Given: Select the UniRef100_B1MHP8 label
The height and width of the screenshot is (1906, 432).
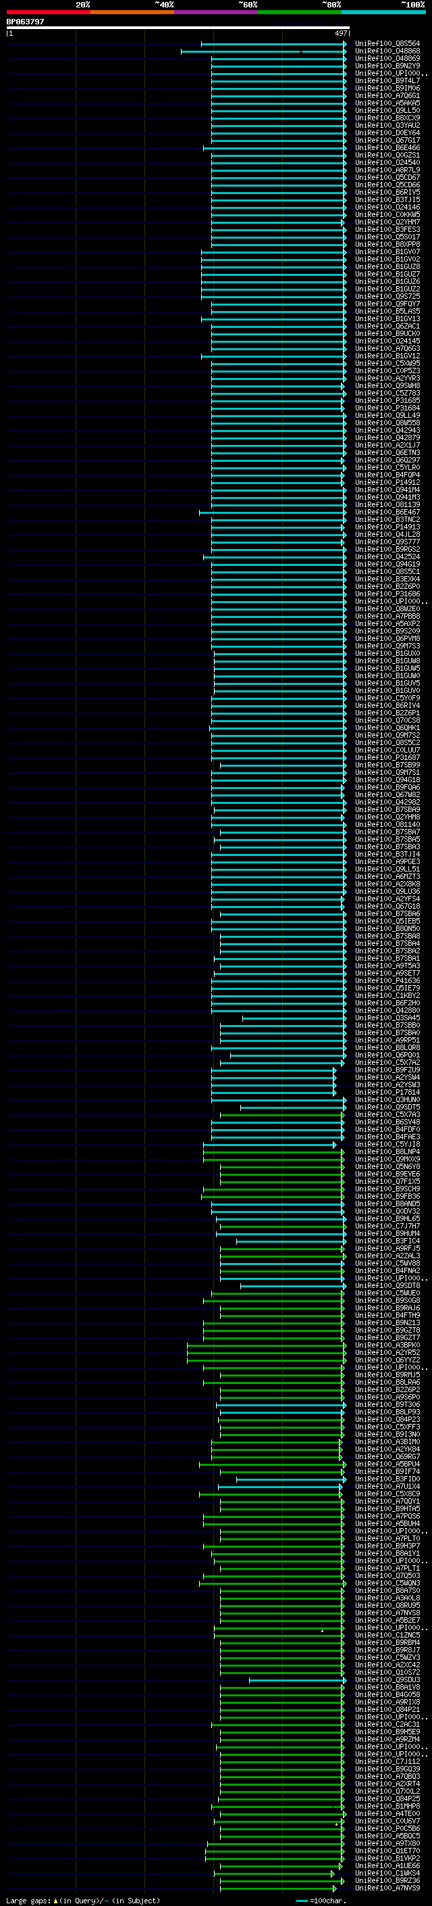Looking at the screenshot, I should pos(387,1806).
